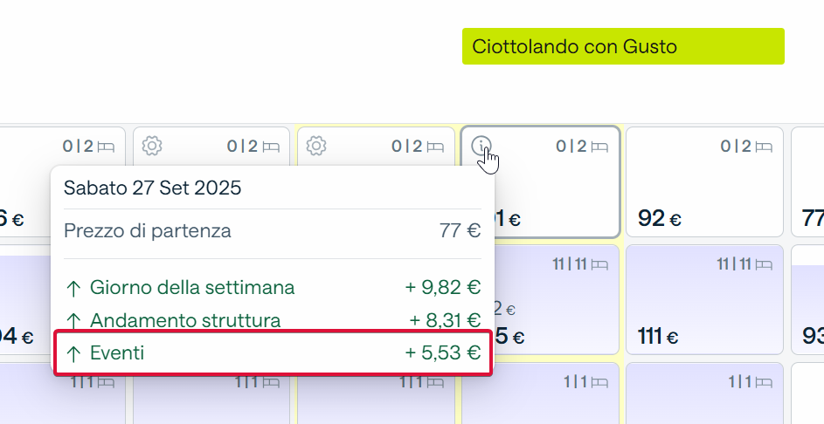Click the + 5,53 € event amount
Image resolution: width=824 pixels, height=424 pixels.
pos(443,352)
